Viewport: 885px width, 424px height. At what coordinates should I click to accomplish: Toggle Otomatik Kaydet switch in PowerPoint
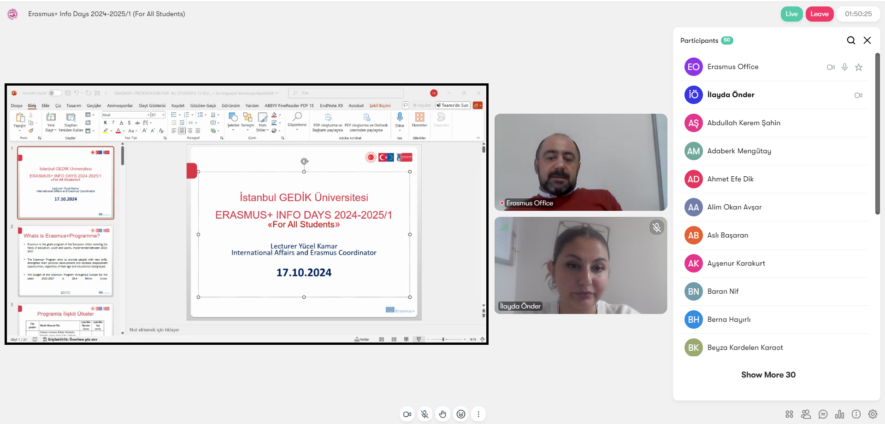(x=55, y=93)
